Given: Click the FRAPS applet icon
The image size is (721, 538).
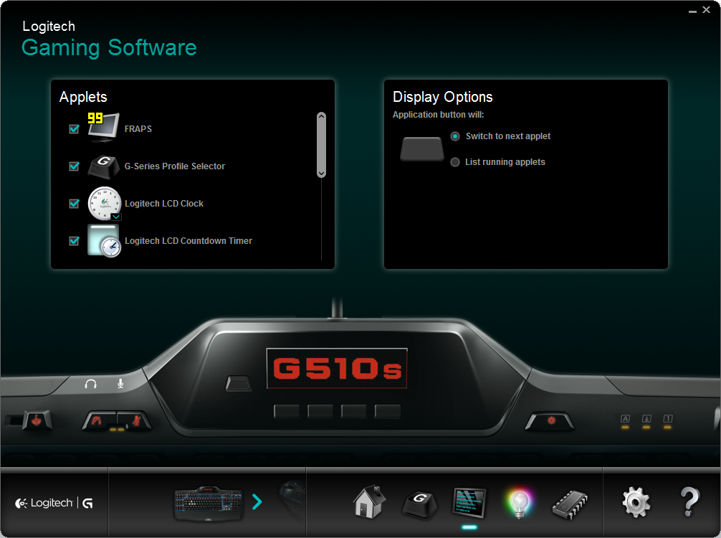Looking at the screenshot, I should pos(103,128).
